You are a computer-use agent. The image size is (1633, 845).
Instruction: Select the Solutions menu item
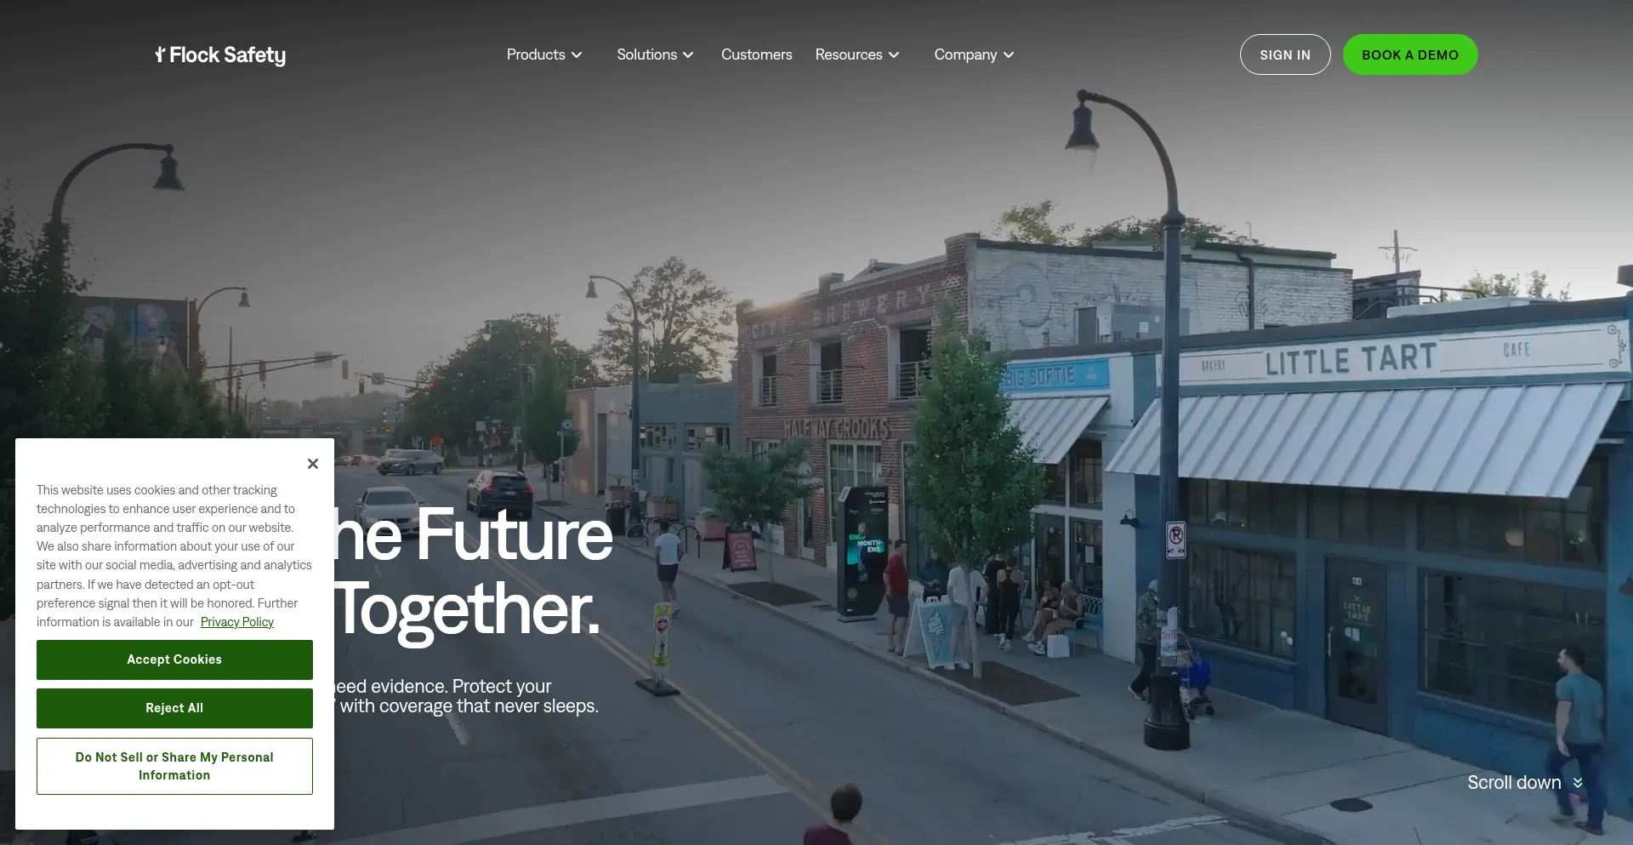[x=647, y=54]
